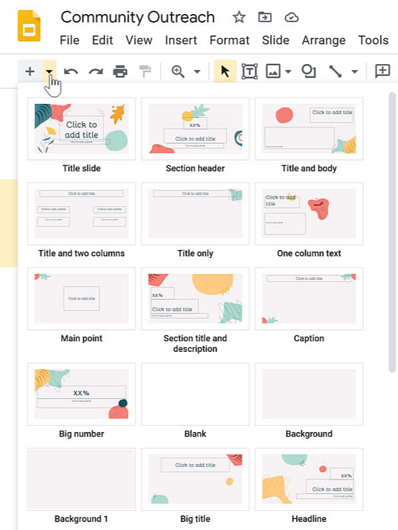Select the Line tool icon
398x530 pixels.
(335, 71)
